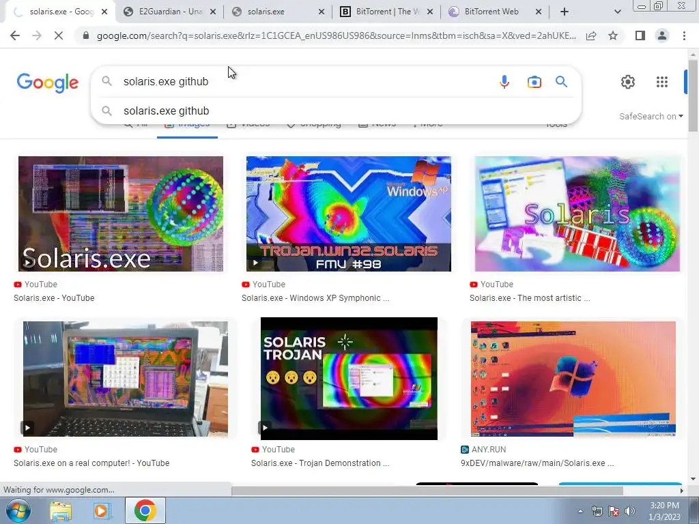Share this page from address bar
Image resolution: width=699 pixels, height=524 pixels.
click(x=591, y=35)
